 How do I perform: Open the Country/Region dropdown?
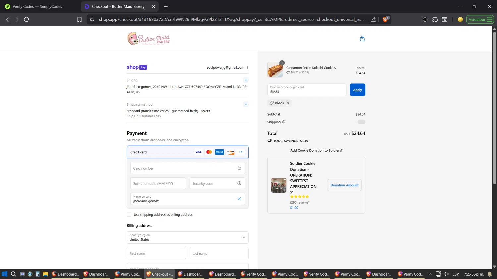click(x=188, y=237)
